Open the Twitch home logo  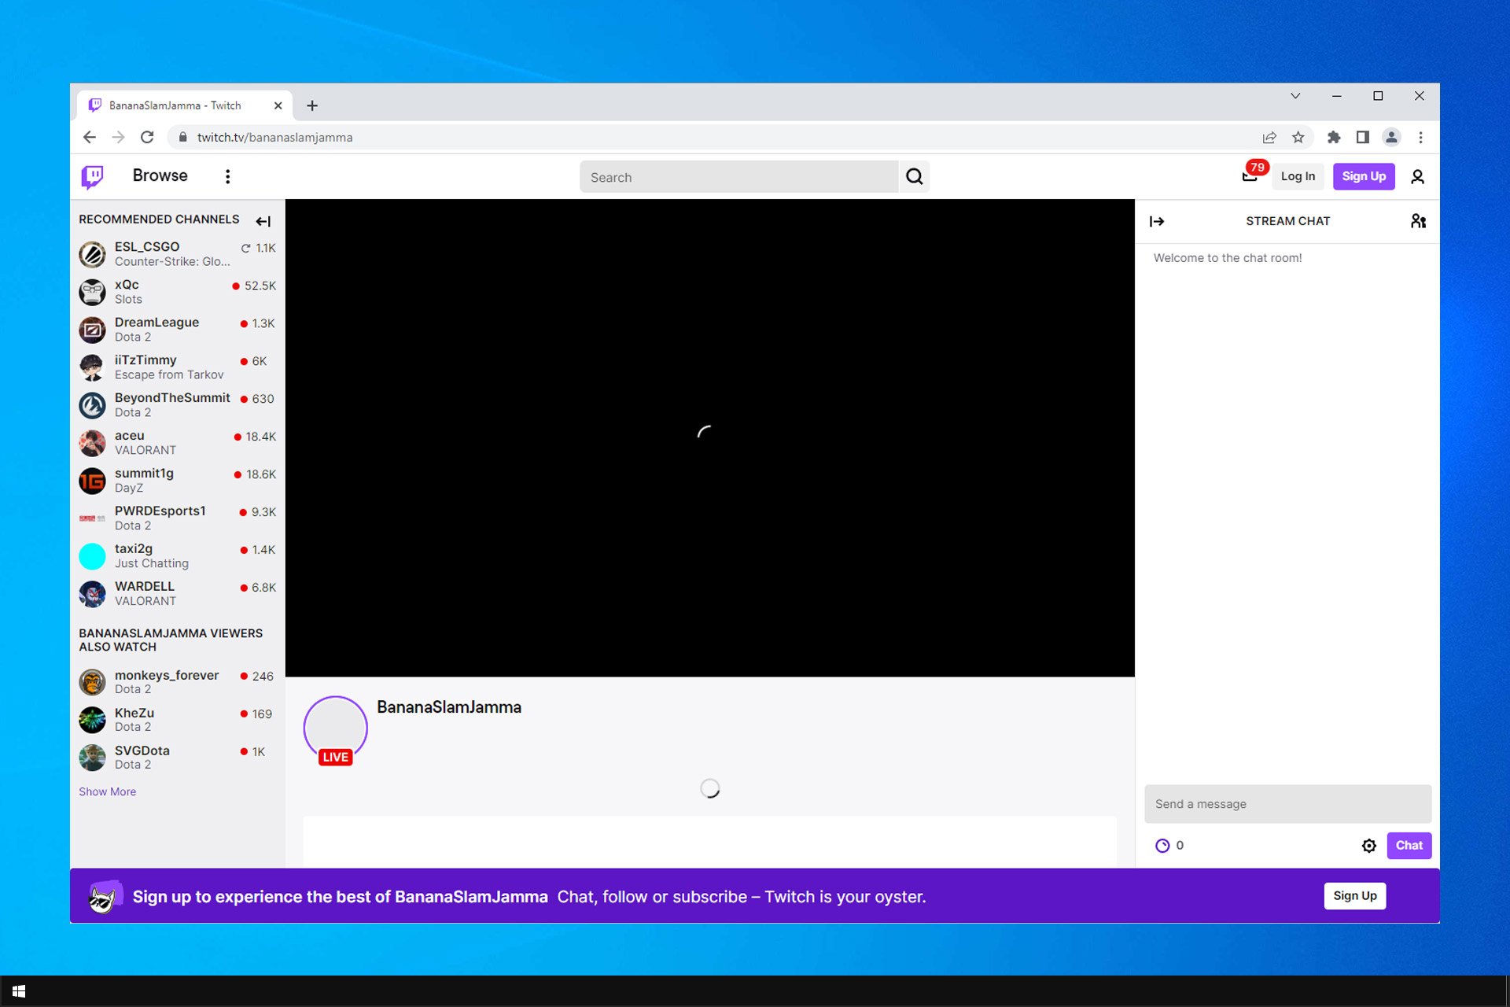click(93, 176)
